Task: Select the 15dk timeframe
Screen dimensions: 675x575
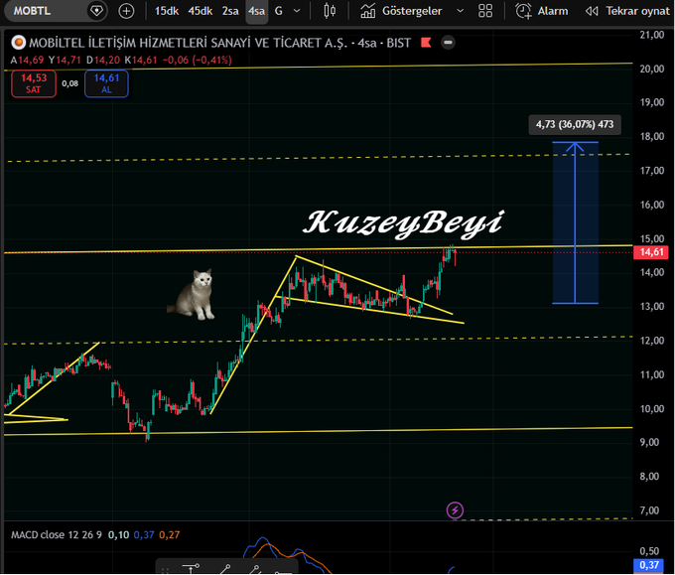Action: coord(167,11)
